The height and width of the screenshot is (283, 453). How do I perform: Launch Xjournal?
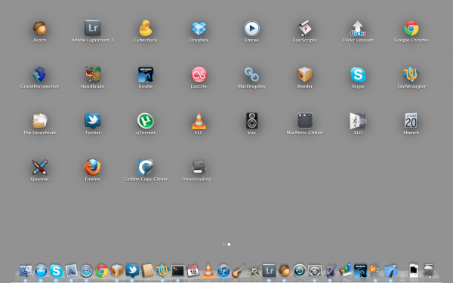(x=39, y=168)
